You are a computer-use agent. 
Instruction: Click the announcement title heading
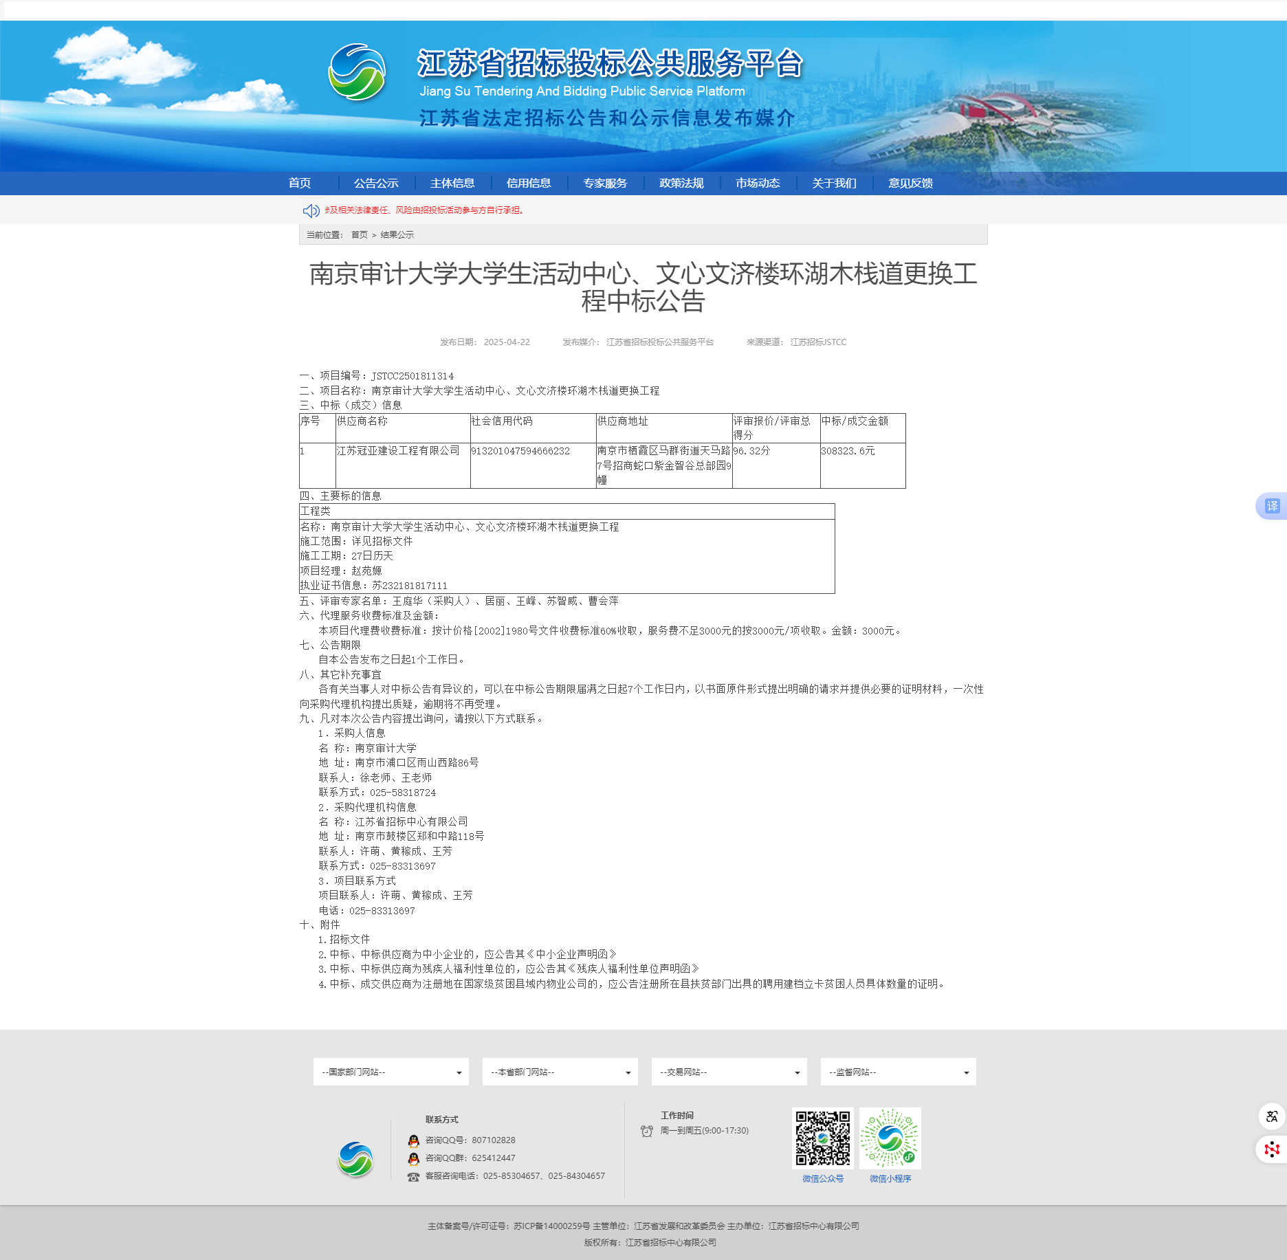click(643, 287)
